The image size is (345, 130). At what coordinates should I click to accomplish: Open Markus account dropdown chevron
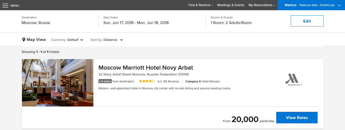[x=339, y=5]
